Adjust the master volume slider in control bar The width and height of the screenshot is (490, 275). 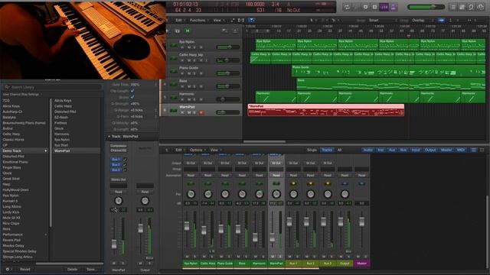click(x=426, y=7)
